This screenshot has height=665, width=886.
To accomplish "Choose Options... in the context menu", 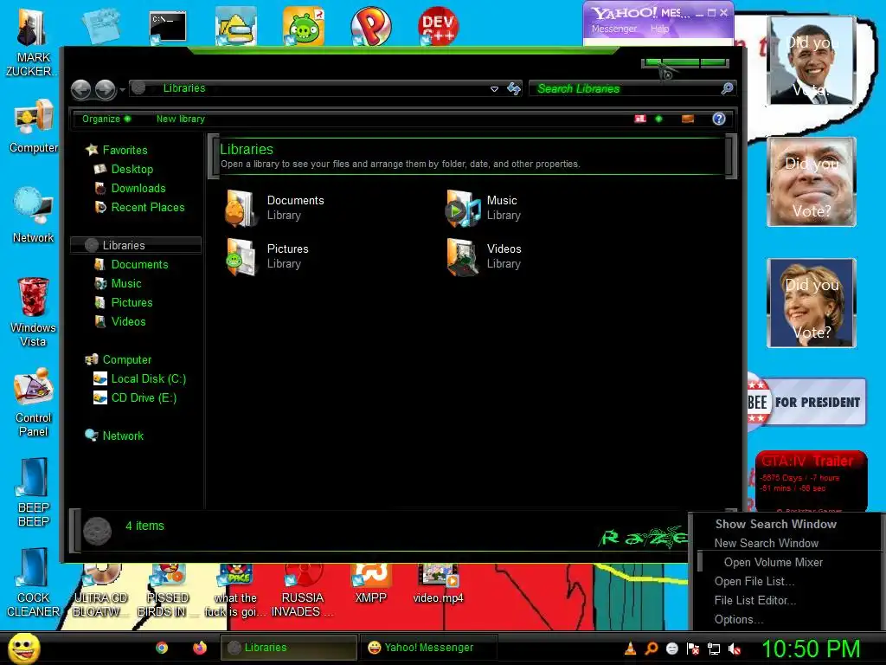I will (739, 620).
